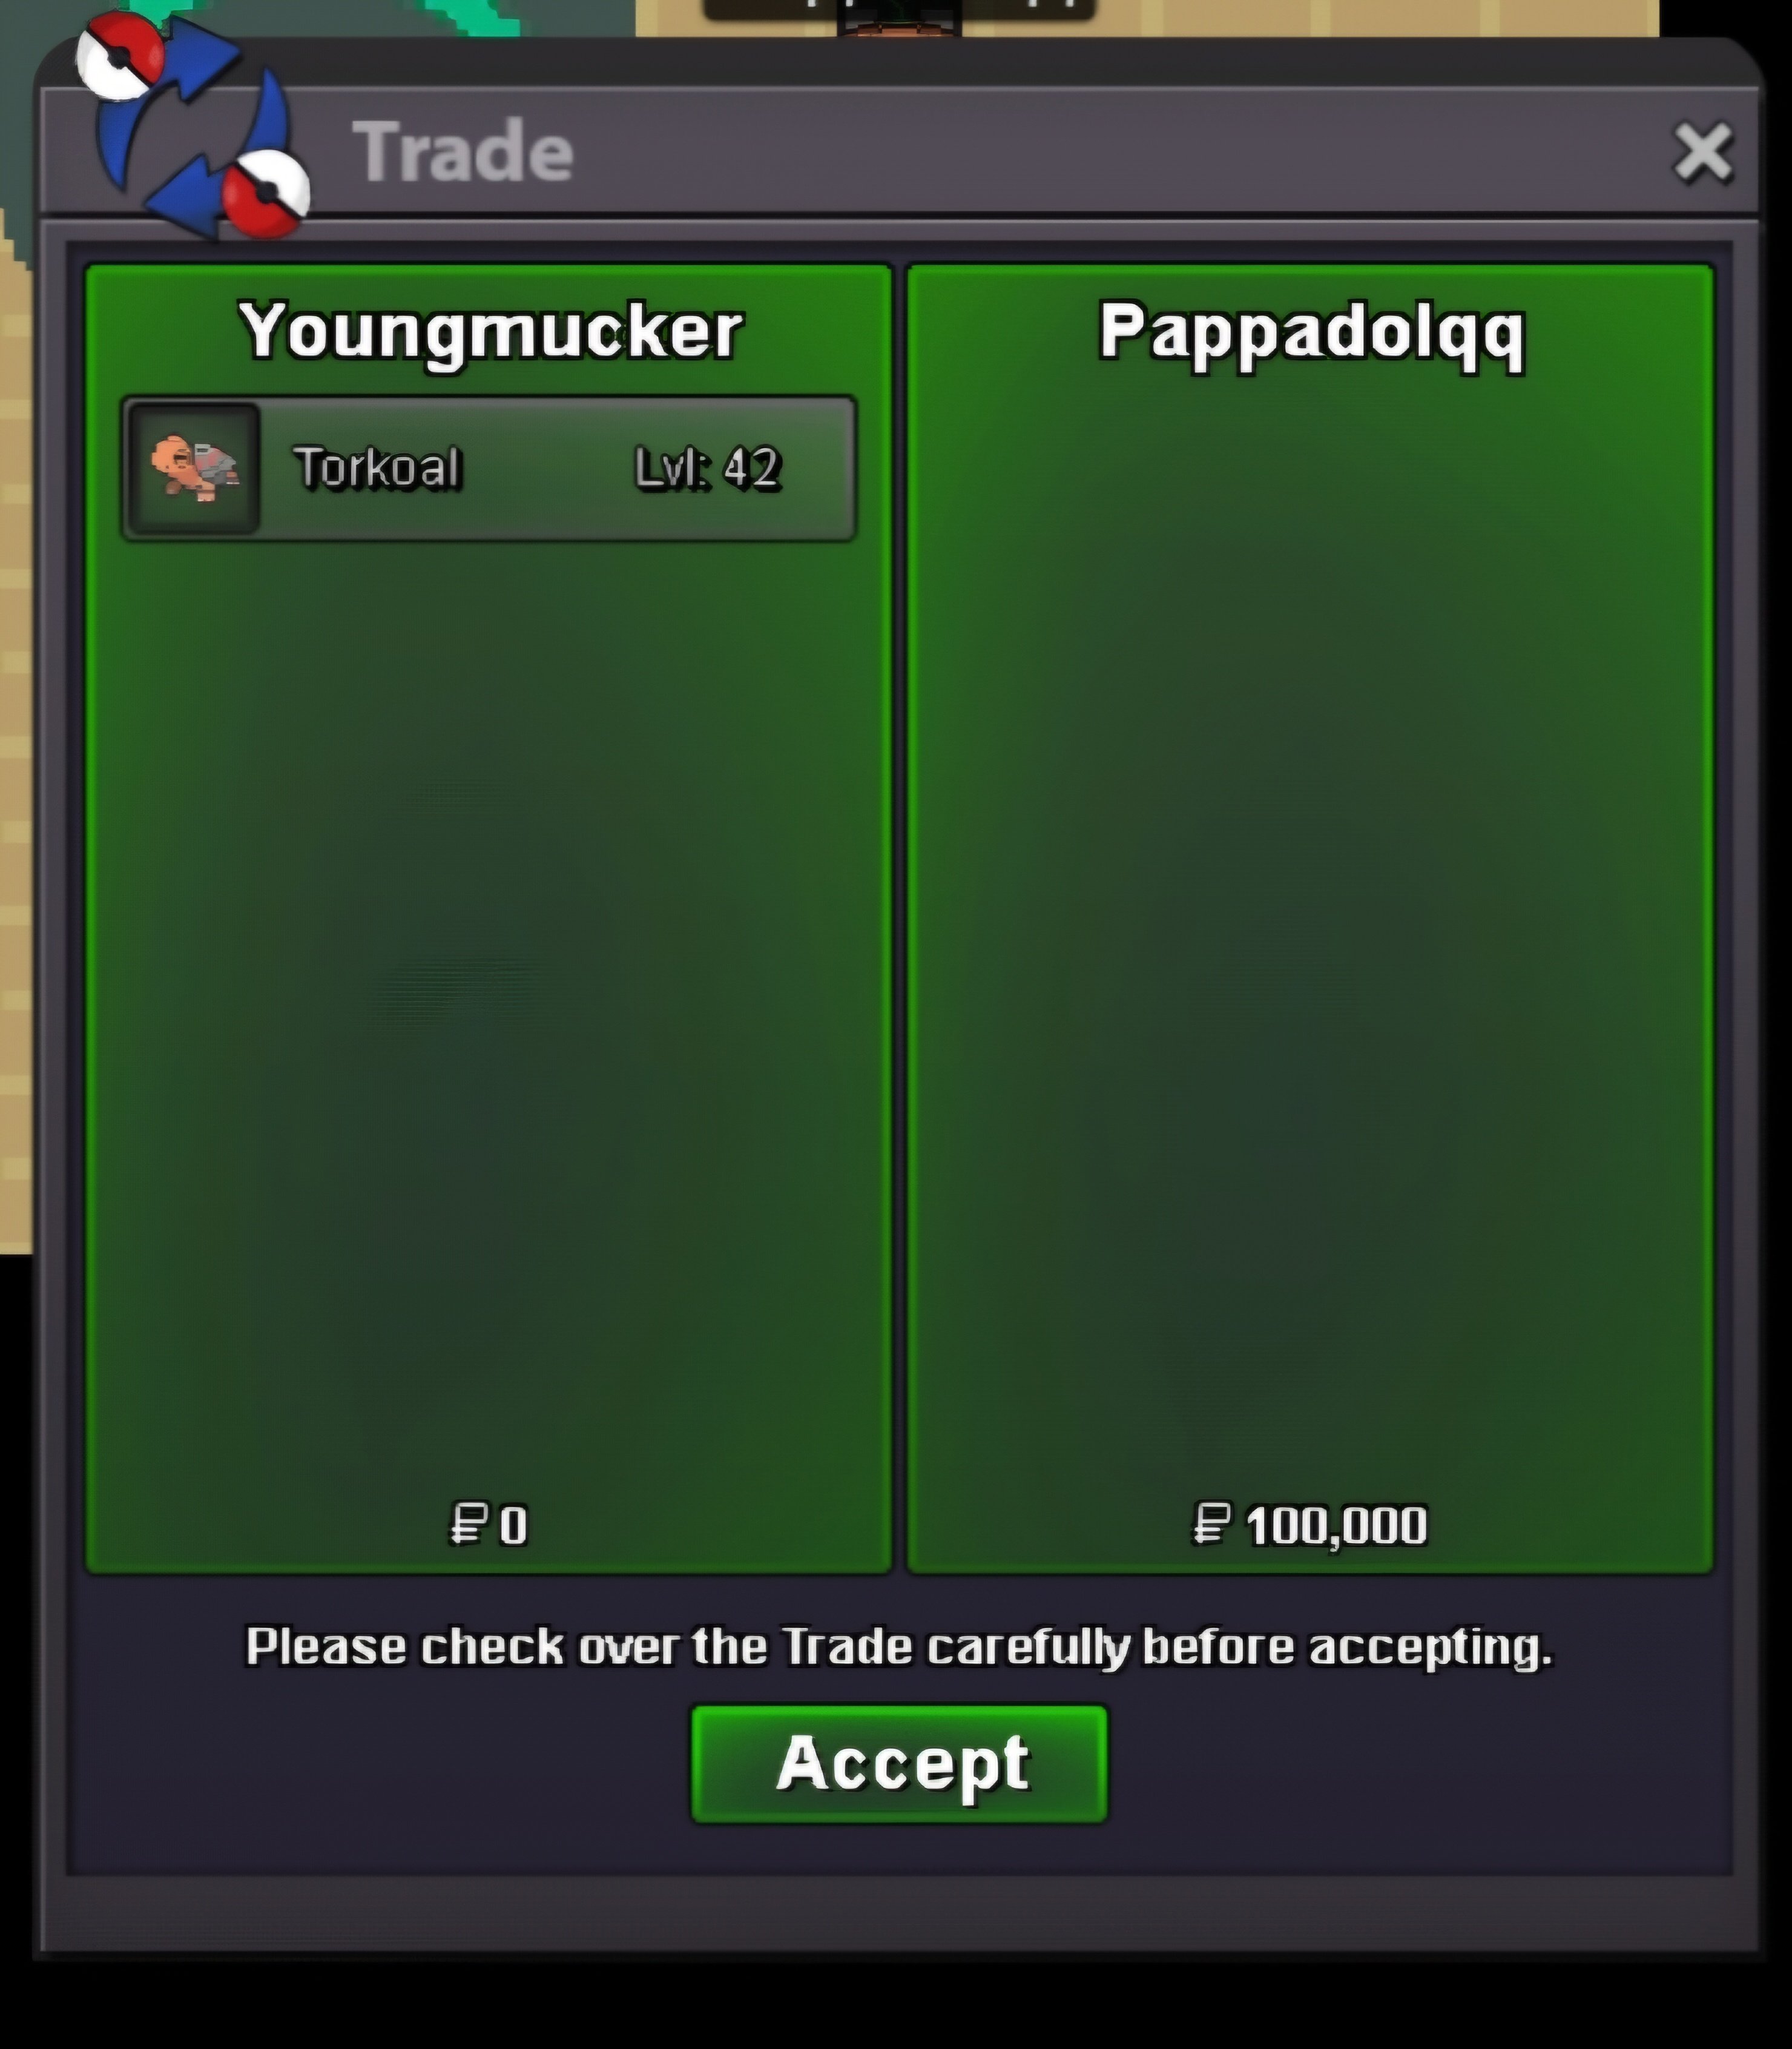Click the upper Poké Ball in trade logo
The image size is (1792, 2049).
point(120,56)
